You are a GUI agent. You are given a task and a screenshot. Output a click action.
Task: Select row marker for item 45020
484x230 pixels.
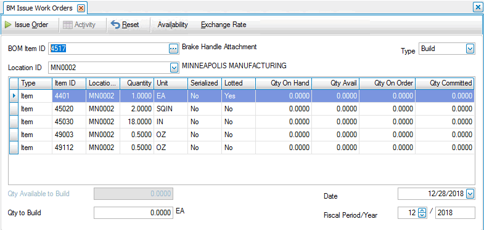click(14, 109)
